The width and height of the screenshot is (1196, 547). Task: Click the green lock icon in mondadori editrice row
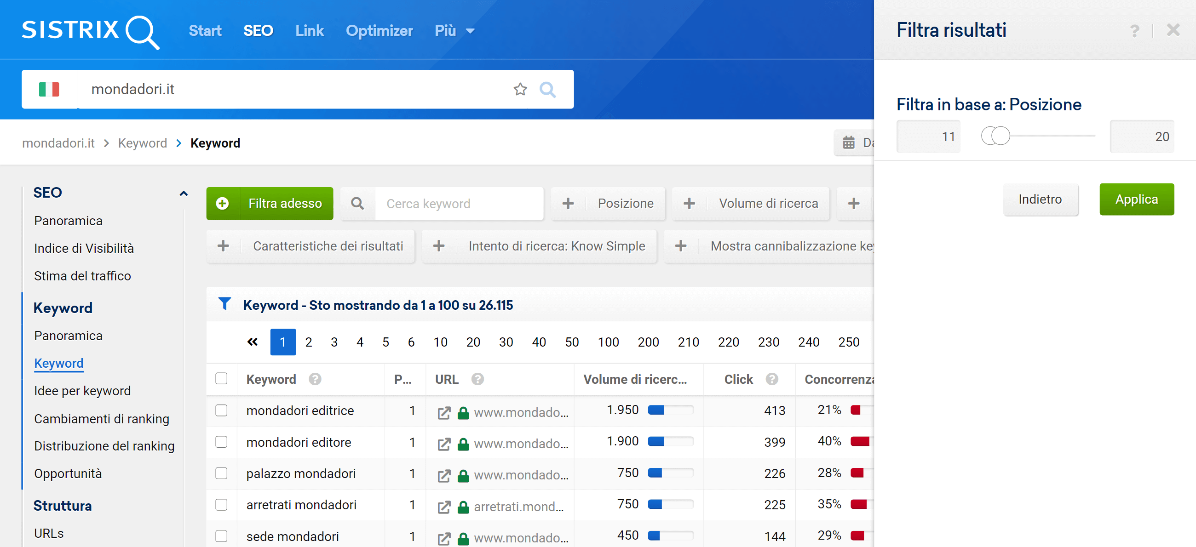tap(463, 412)
